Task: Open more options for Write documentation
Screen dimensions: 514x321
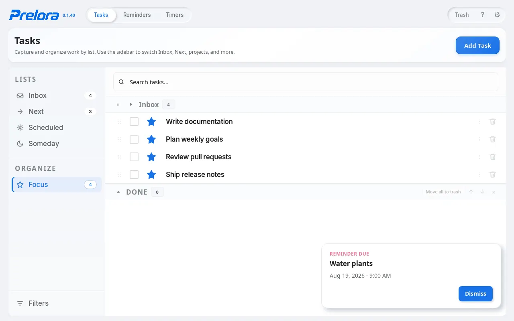Action: click(480, 122)
